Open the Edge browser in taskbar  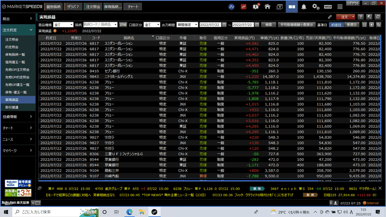click(x=129, y=212)
